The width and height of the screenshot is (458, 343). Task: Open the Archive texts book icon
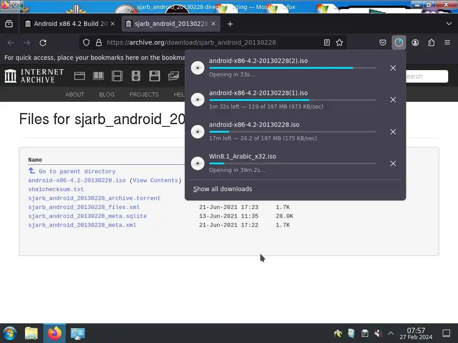(x=98, y=76)
